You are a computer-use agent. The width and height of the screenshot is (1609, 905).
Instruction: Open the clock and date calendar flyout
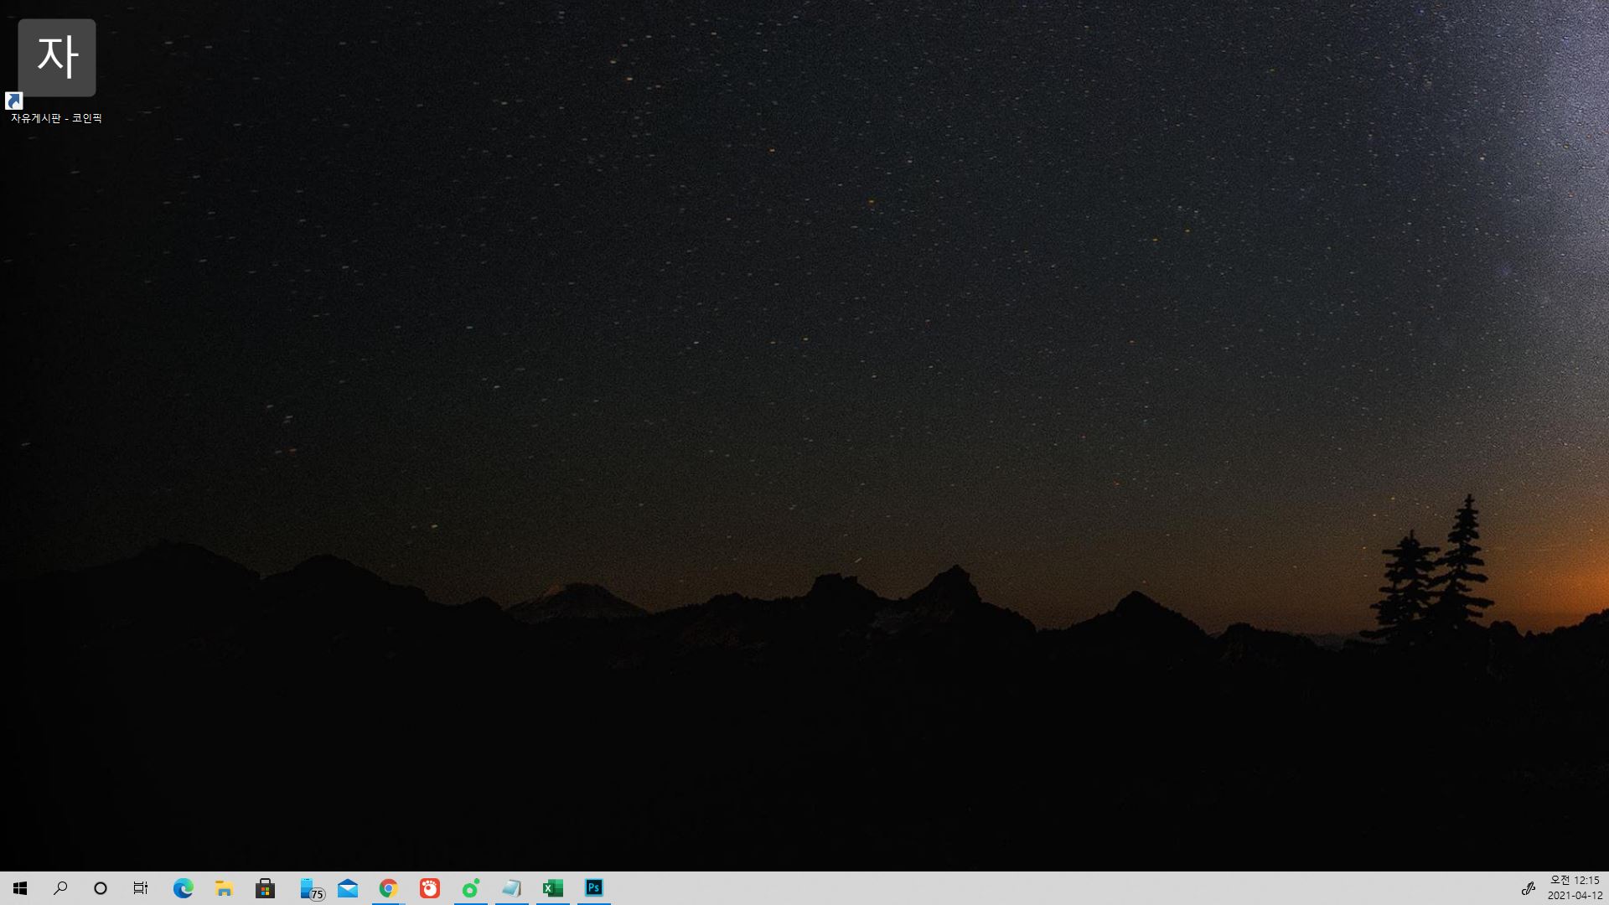tap(1575, 888)
